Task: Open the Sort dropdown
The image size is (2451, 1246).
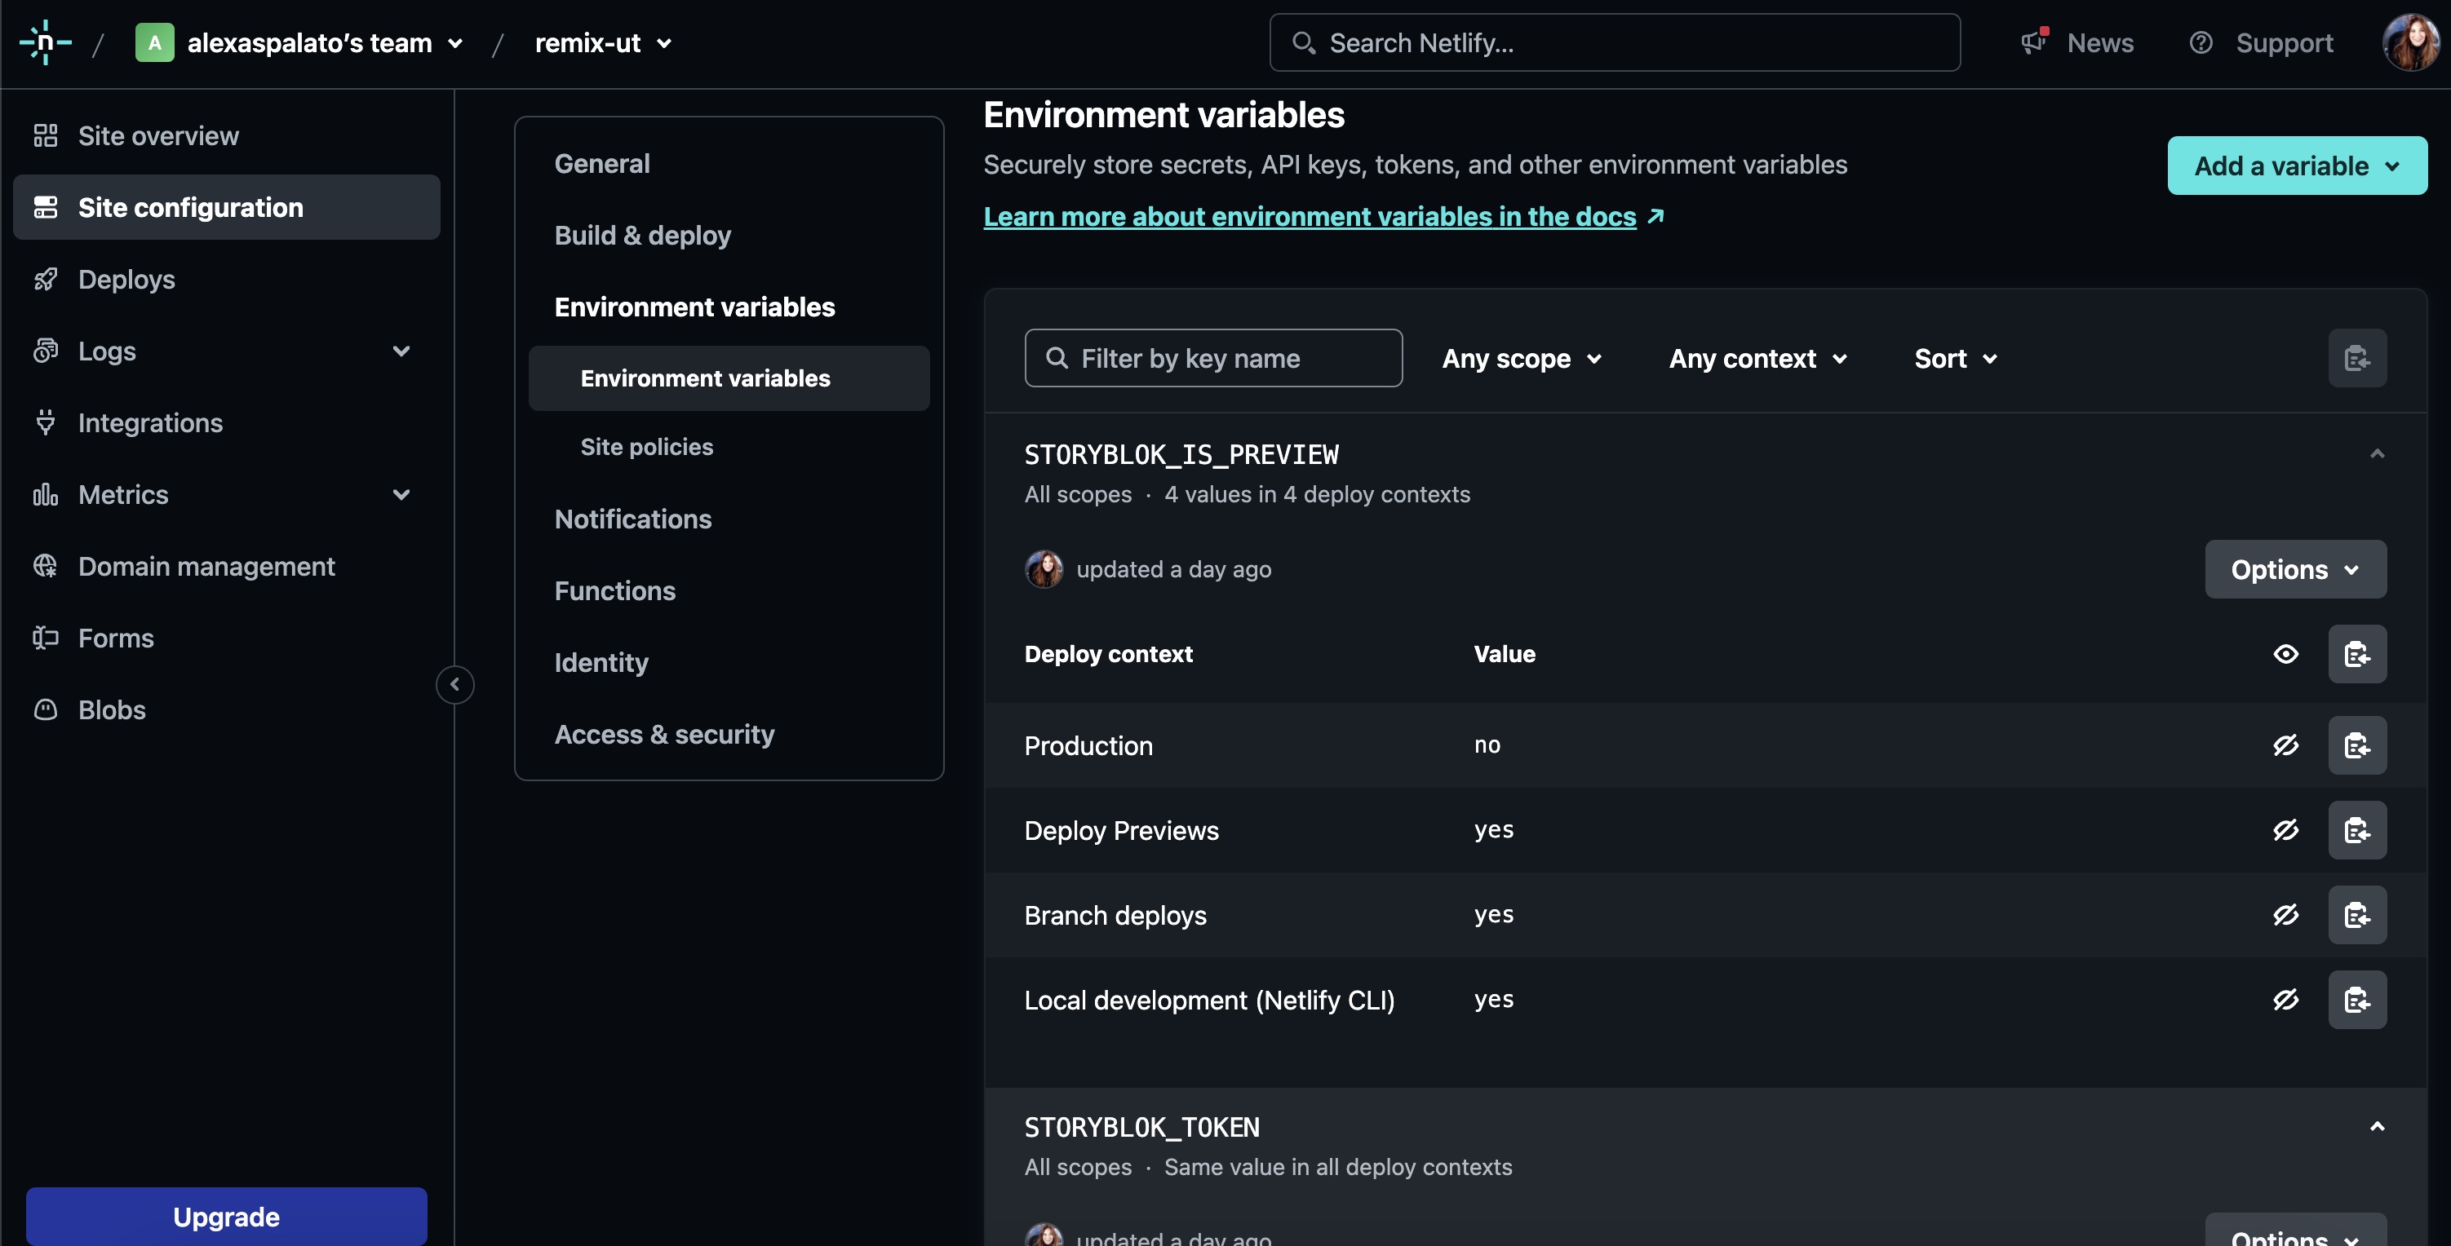Action: click(1955, 359)
